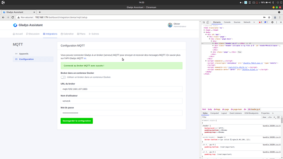This screenshot has width=283, height=159.
Task: Close the Gladys Assistant browser tab
Action: pos(34,12)
